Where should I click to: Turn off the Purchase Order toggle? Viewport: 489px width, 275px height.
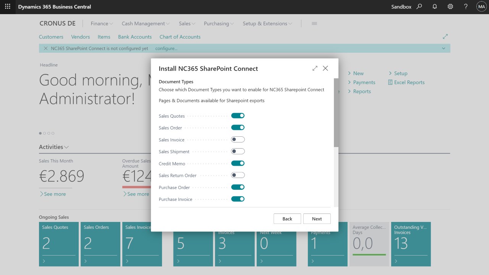click(x=238, y=187)
